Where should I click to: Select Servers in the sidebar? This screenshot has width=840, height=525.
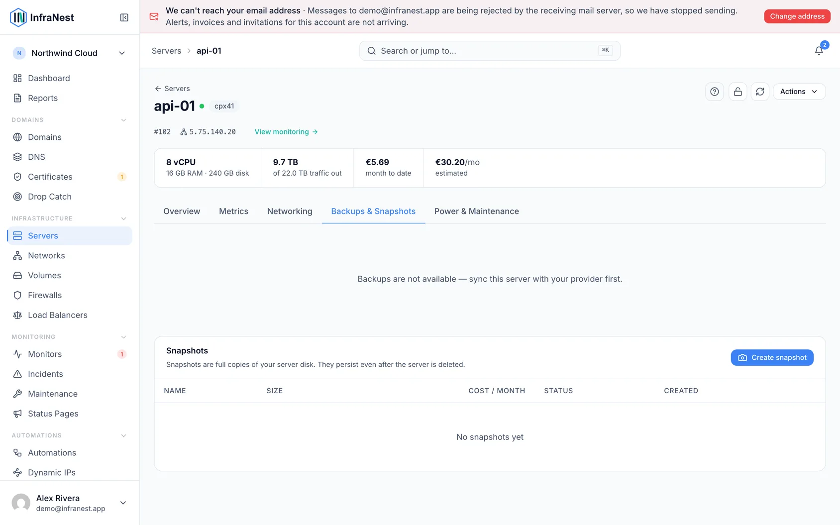point(70,235)
